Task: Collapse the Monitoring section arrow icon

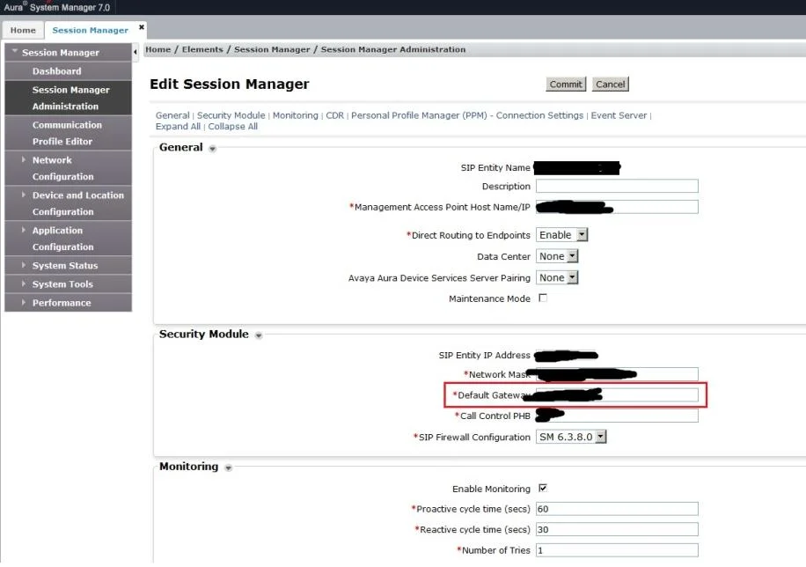Action: tap(228, 468)
